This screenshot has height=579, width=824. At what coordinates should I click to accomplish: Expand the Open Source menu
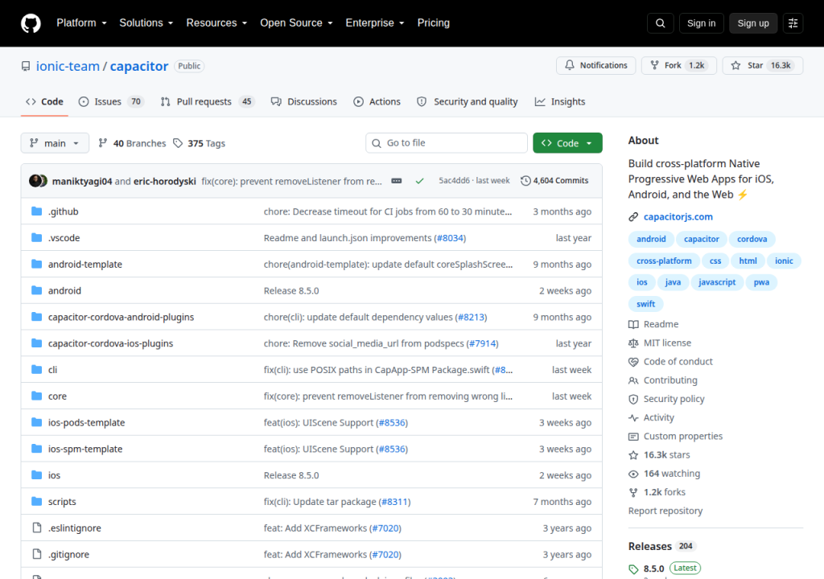coord(296,23)
